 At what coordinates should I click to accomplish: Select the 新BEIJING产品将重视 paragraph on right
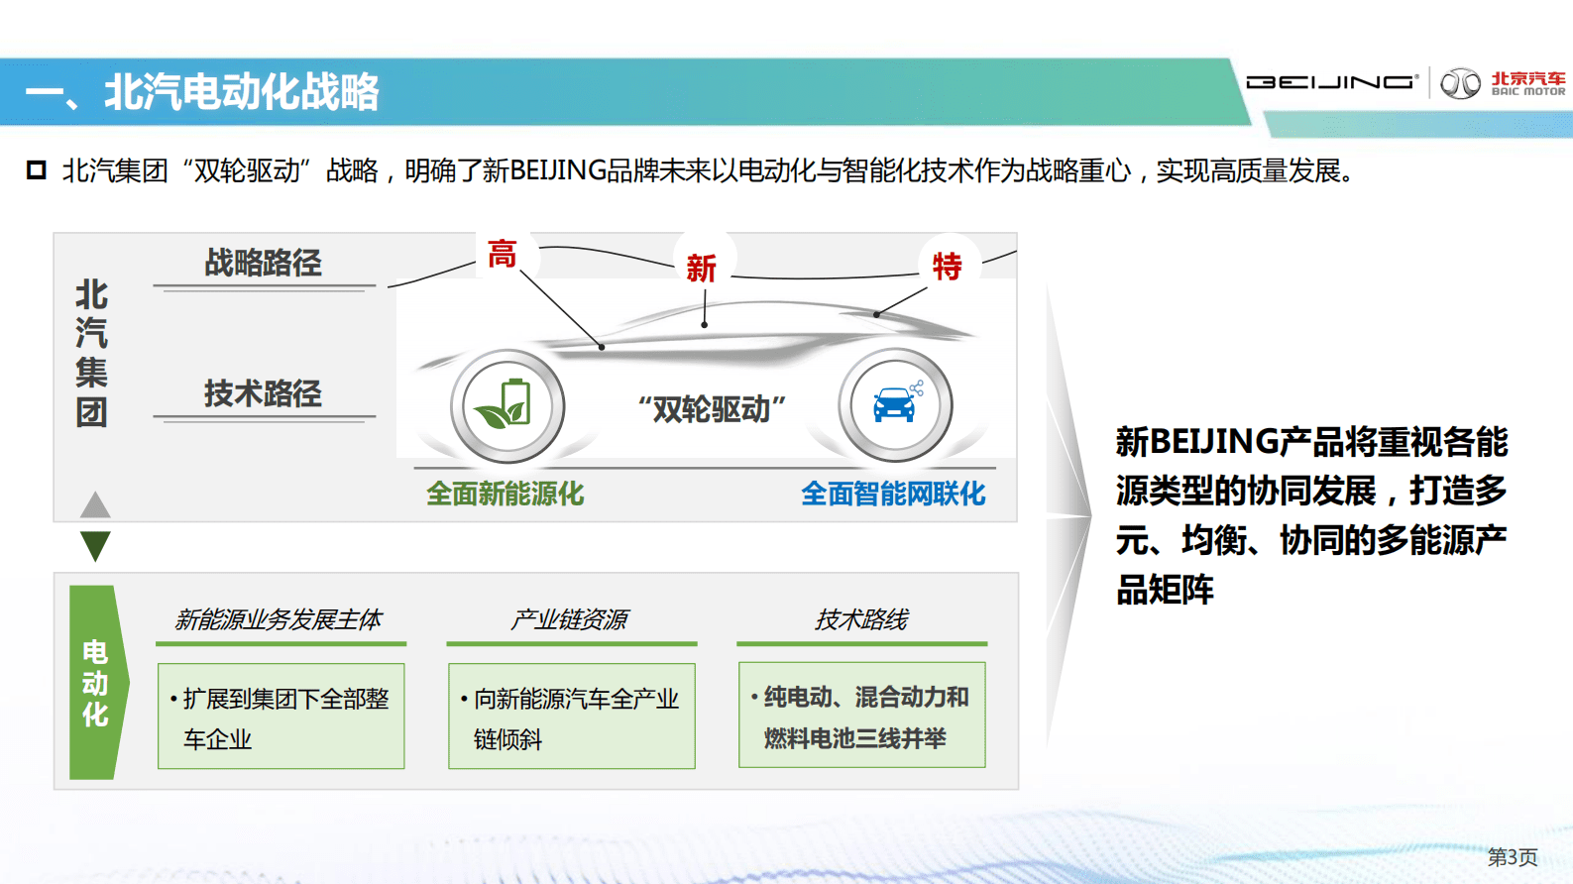(x=1311, y=515)
